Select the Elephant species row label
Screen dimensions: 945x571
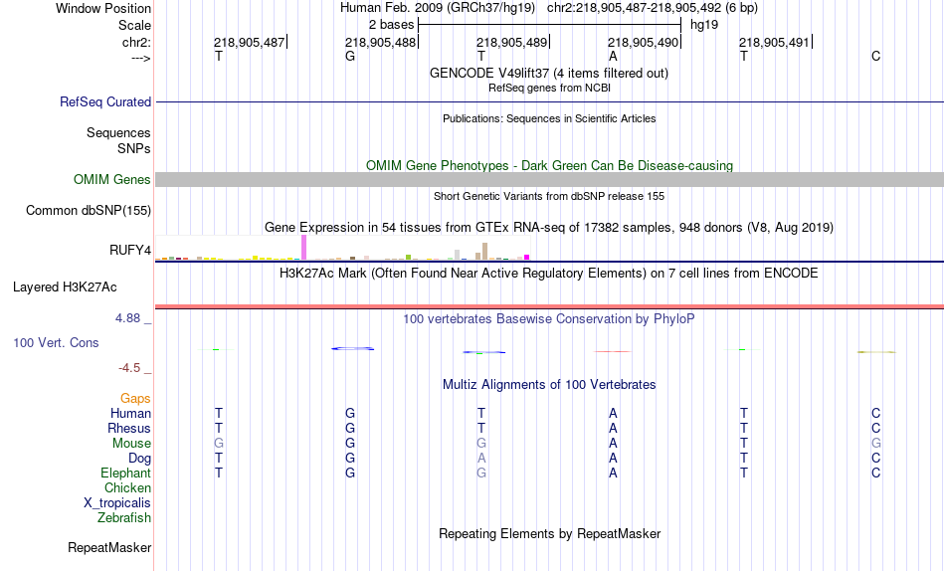[x=125, y=473]
